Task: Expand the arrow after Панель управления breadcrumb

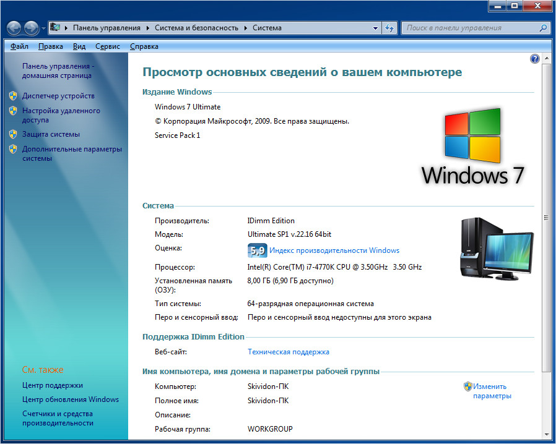Action: 148,28
